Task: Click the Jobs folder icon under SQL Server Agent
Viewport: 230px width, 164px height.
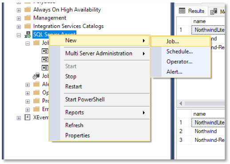Action: coord(36,43)
